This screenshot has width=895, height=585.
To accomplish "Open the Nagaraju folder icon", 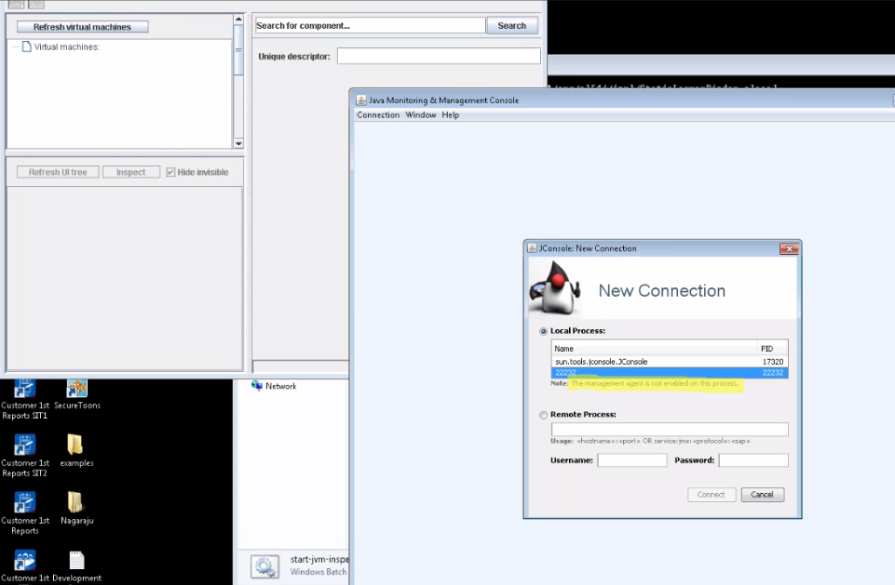I will pyautogui.click(x=76, y=508).
